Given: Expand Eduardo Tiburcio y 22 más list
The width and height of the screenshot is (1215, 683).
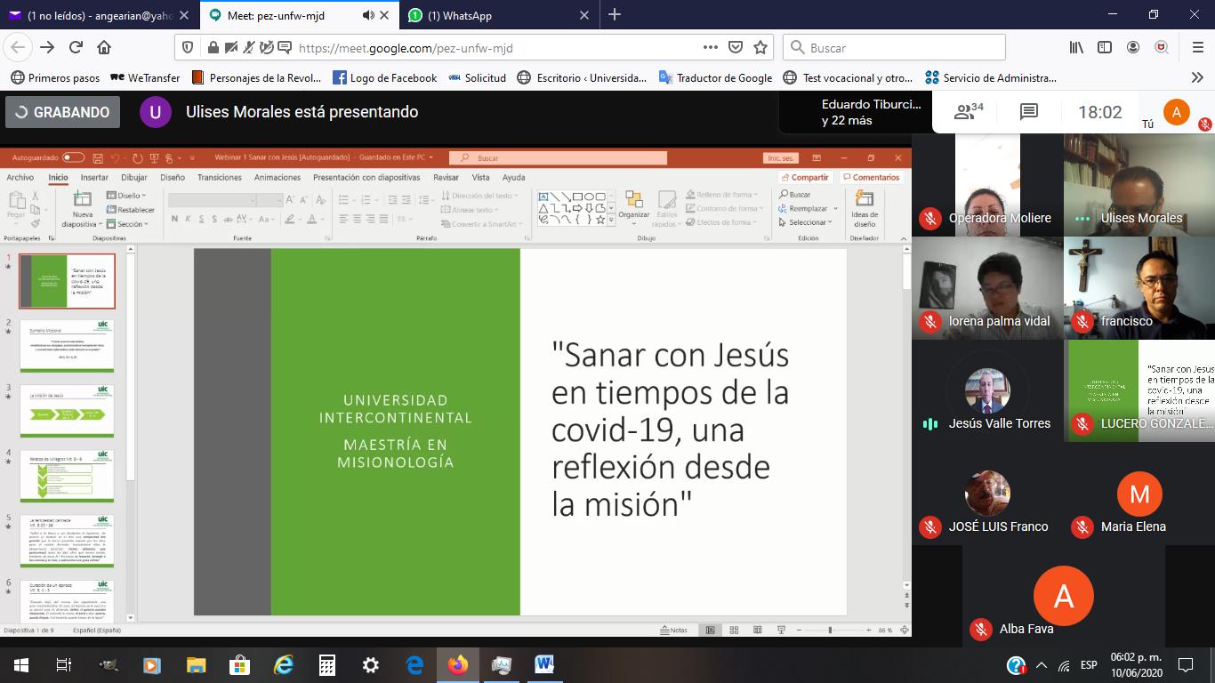Looking at the screenshot, I should pos(858,112).
